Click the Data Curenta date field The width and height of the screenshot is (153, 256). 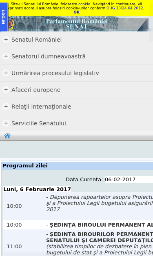click(x=129, y=179)
